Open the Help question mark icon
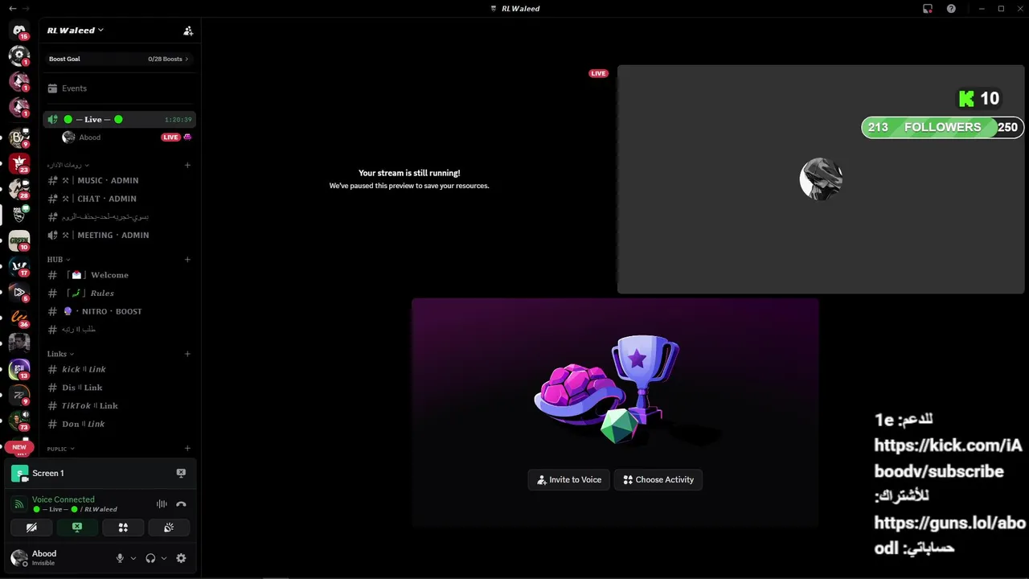 pos(952,8)
